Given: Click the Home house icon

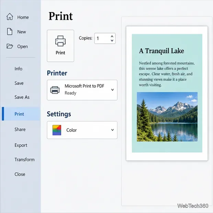Looking at the screenshot, I should coord(10,16).
